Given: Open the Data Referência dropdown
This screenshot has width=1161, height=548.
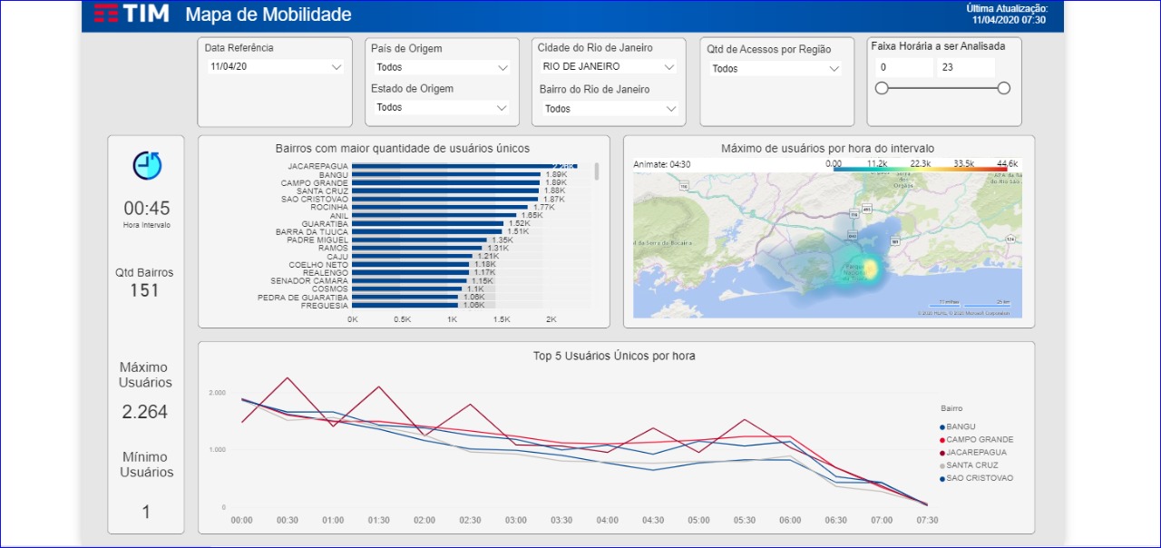Looking at the screenshot, I should point(275,67).
